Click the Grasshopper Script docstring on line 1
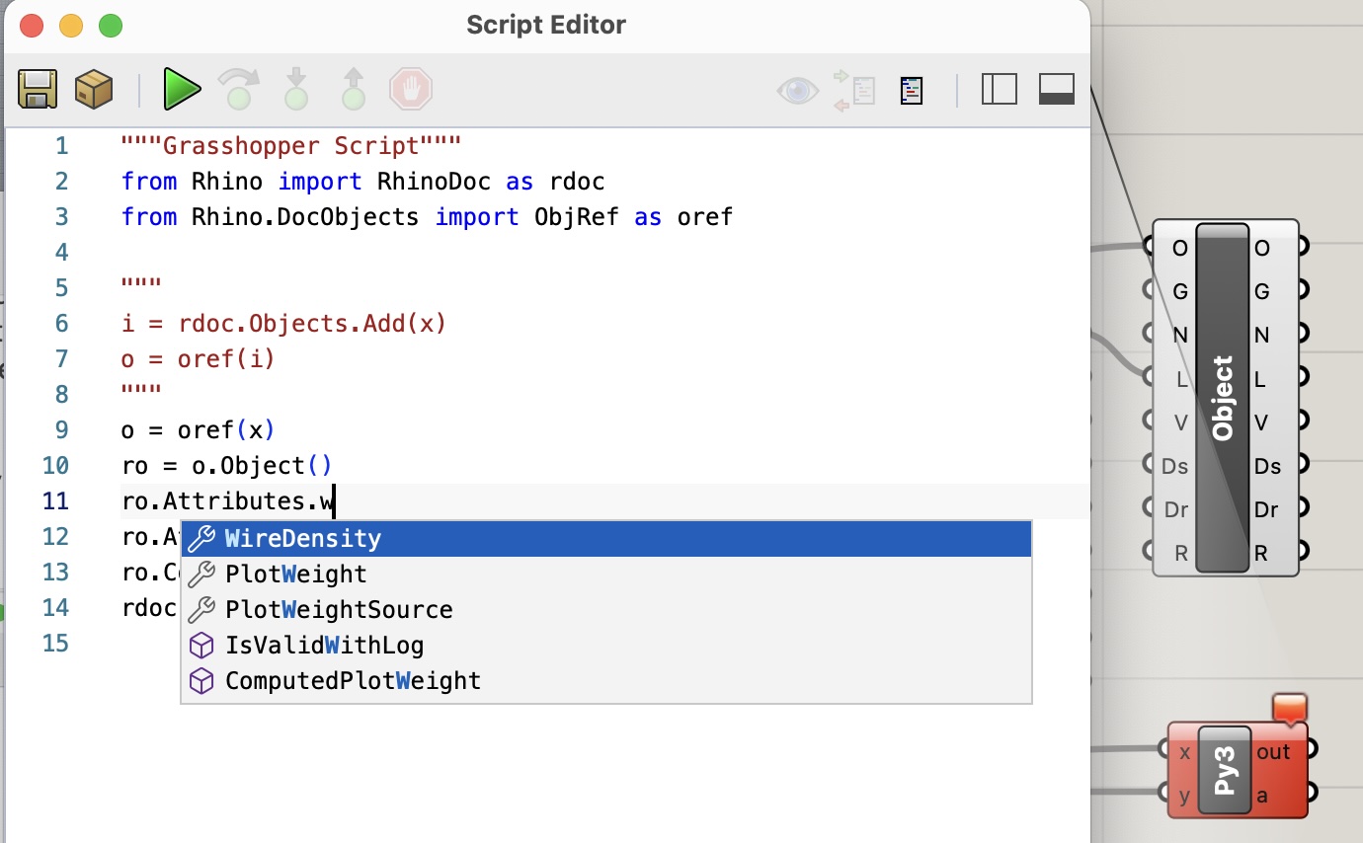Image resolution: width=1363 pixels, height=843 pixels. coord(291,146)
